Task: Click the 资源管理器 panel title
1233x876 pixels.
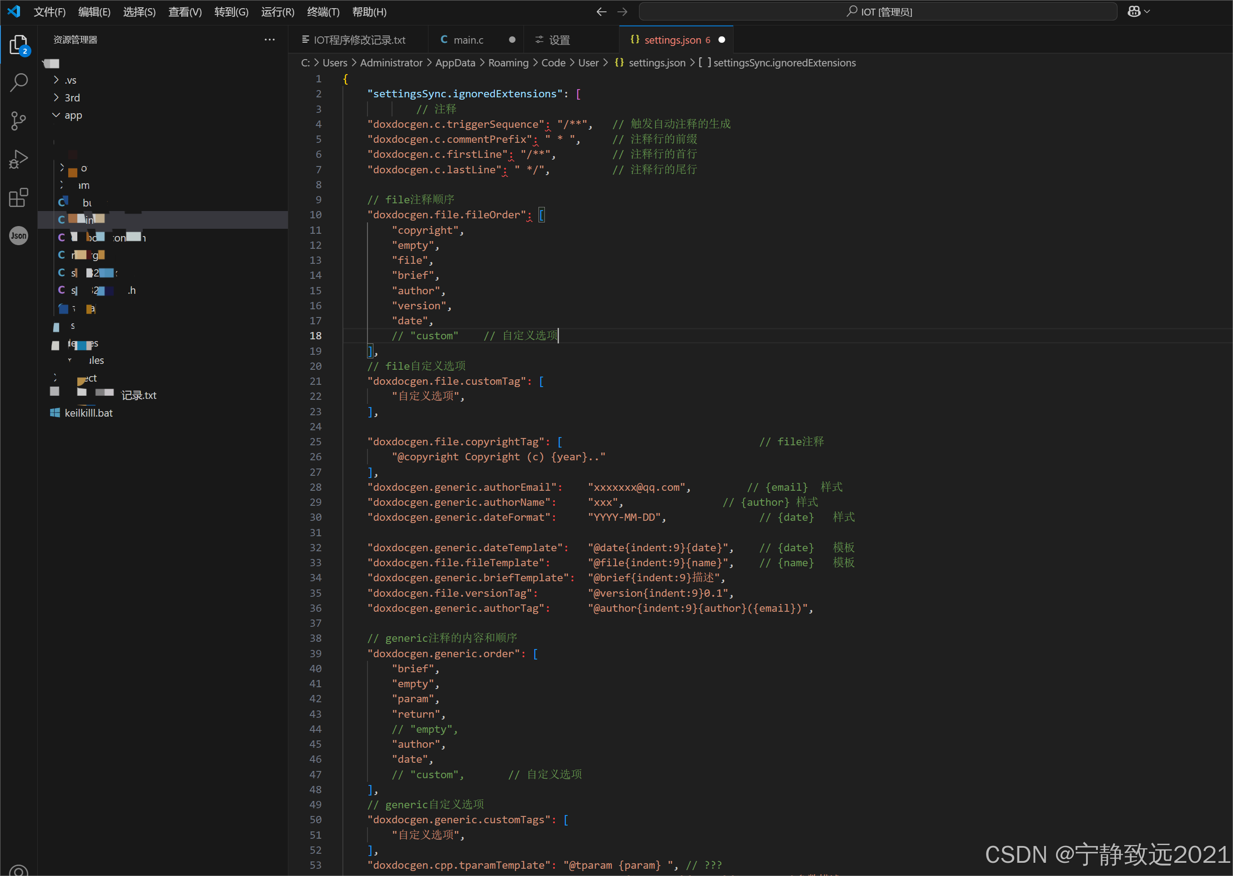Action: 75,40
